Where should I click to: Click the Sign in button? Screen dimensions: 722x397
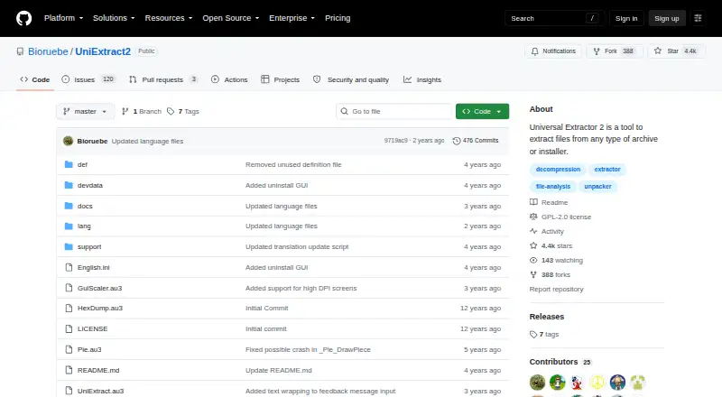tap(626, 18)
